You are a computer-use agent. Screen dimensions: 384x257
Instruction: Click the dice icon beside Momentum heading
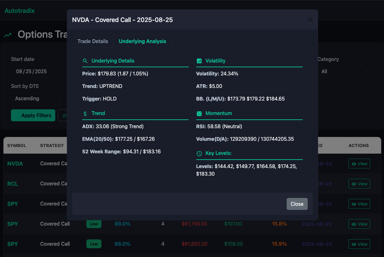click(199, 113)
